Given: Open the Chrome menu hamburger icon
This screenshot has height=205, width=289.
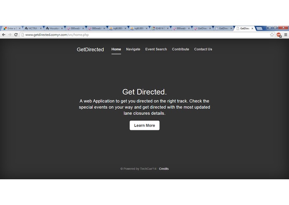Looking at the screenshot, I should pos(286,35).
